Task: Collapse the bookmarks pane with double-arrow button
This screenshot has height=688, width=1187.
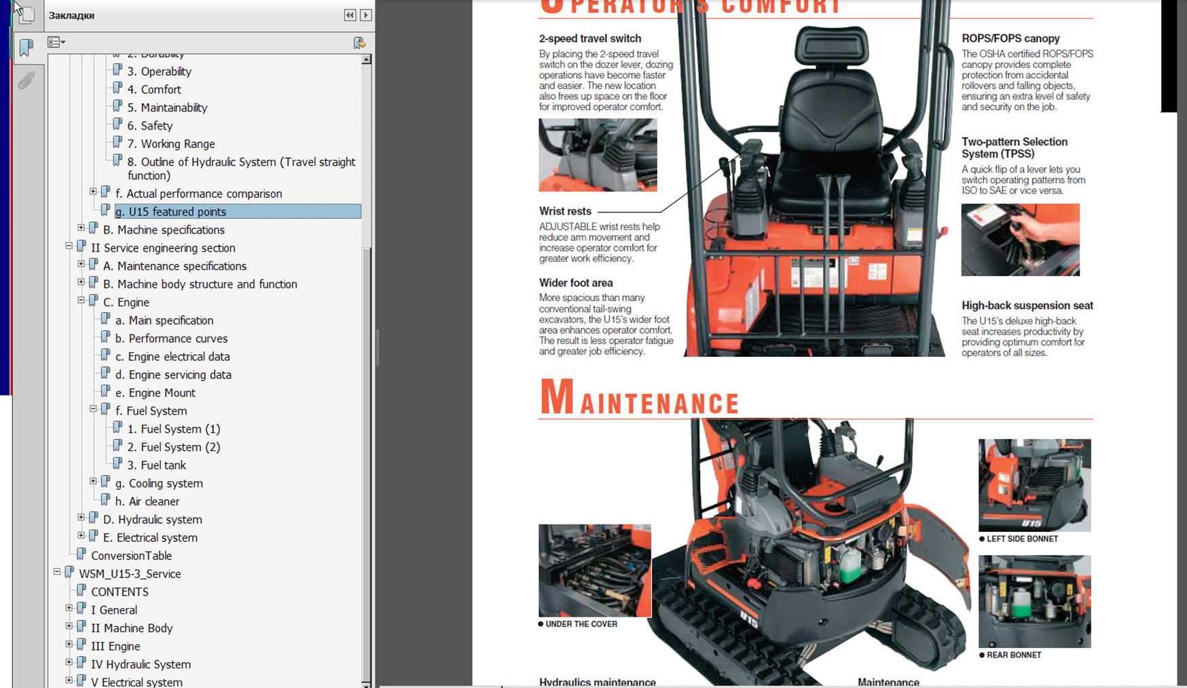Action: (x=350, y=15)
